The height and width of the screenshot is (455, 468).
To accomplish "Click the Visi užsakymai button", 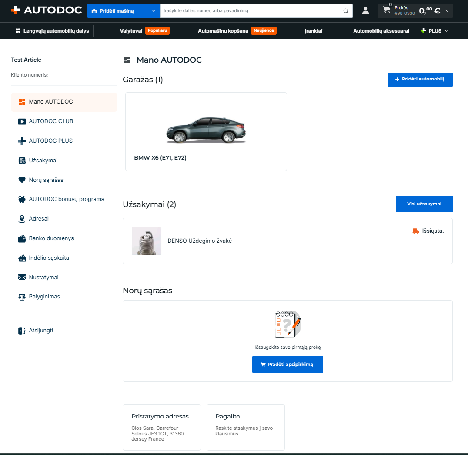I will click(424, 204).
